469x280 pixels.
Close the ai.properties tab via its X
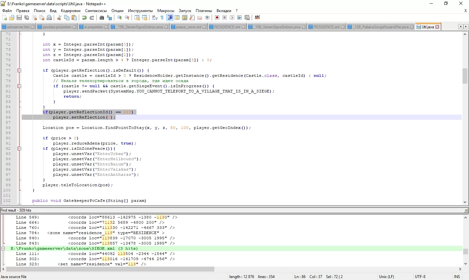(106, 27)
